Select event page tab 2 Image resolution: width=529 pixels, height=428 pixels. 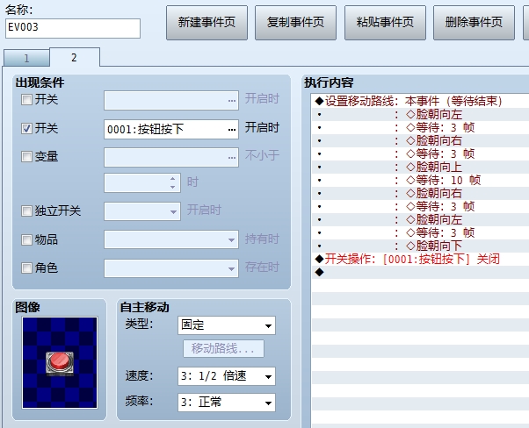(74, 58)
